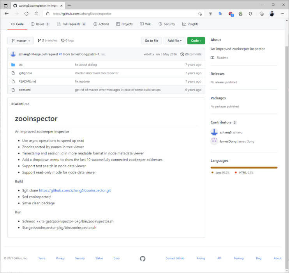This screenshot has height=273, width=289.
Task: Click the tags icon next to 0 tags
Action: [63, 41]
